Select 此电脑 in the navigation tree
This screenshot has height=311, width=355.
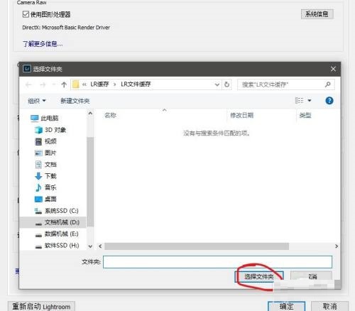click(x=45, y=118)
